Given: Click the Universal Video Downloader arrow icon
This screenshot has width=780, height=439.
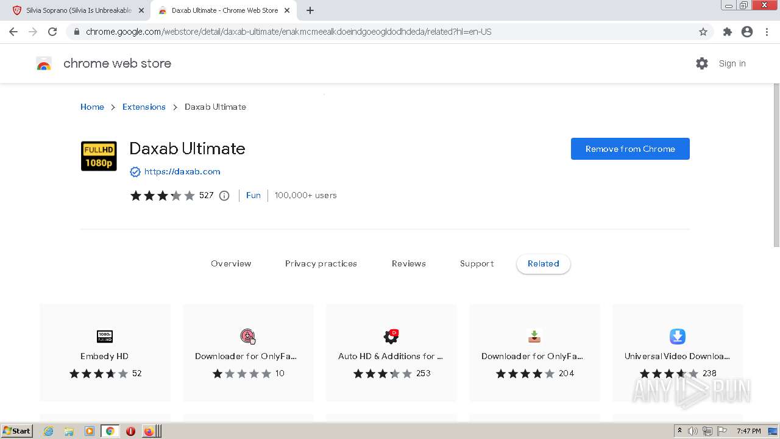Looking at the screenshot, I should [x=678, y=337].
